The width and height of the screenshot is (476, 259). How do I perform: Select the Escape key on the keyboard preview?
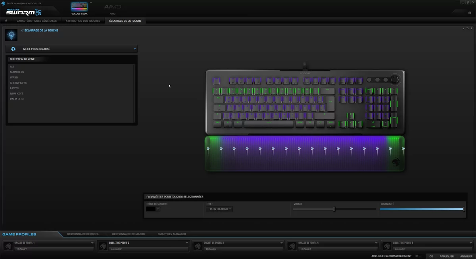coord(217,81)
